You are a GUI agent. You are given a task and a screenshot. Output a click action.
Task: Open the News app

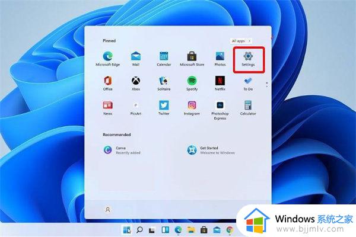point(107,108)
